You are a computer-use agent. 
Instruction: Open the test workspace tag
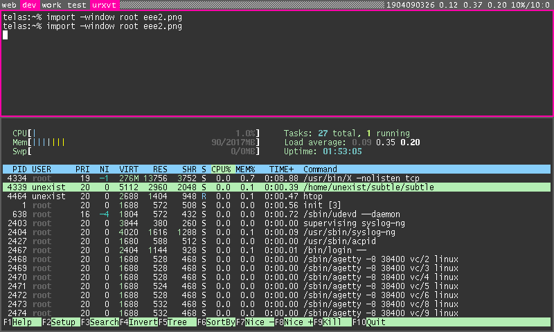(77, 5)
